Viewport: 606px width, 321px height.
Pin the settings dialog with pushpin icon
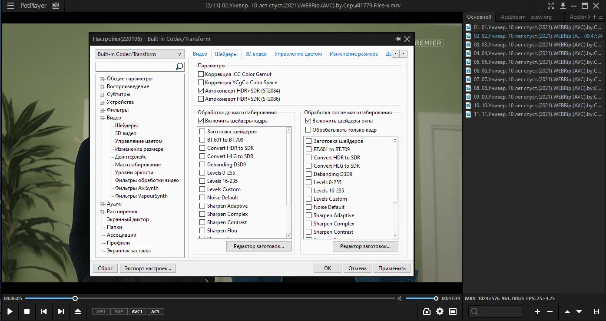[x=397, y=39]
